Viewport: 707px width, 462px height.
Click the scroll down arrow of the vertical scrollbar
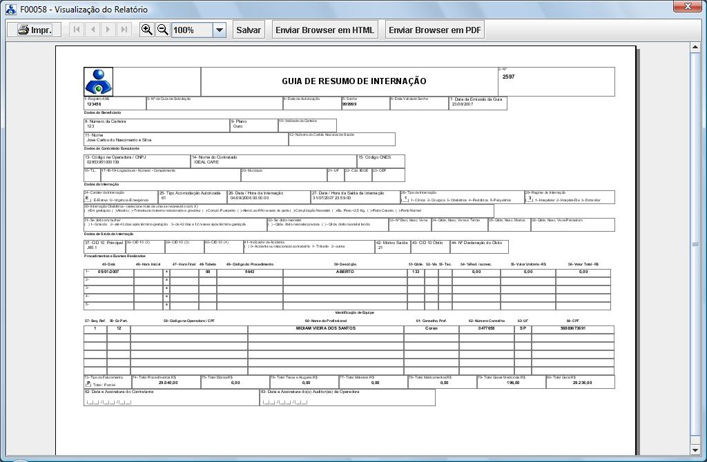tap(695, 450)
